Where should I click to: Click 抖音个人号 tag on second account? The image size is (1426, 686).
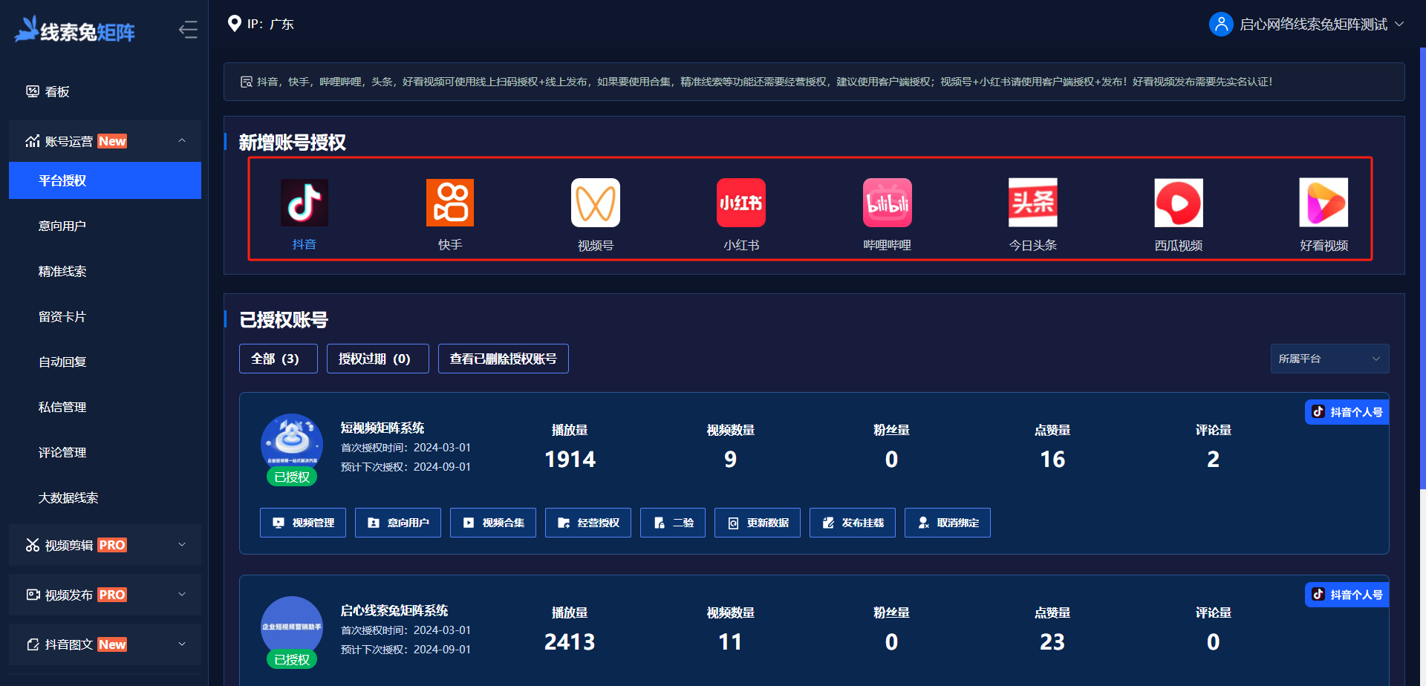(1347, 595)
